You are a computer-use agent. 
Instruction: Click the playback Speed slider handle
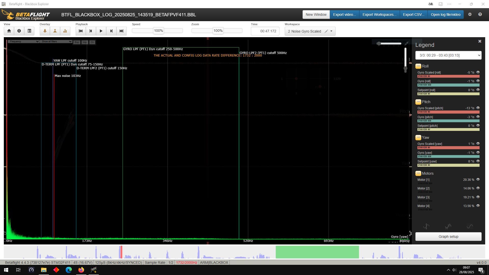[x=158, y=31]
